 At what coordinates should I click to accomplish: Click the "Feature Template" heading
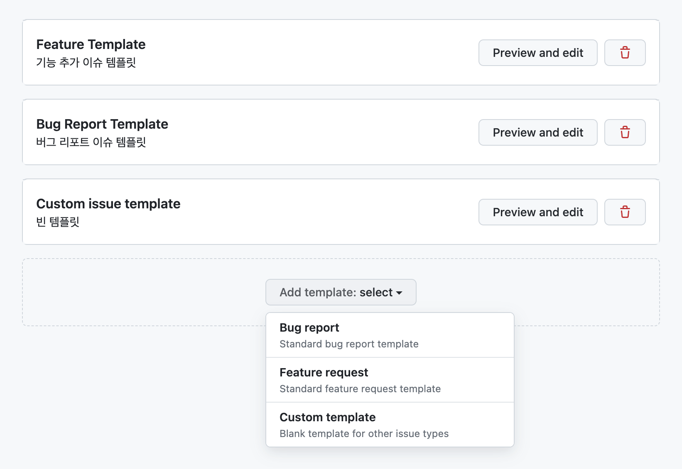[x=91, y=44]
